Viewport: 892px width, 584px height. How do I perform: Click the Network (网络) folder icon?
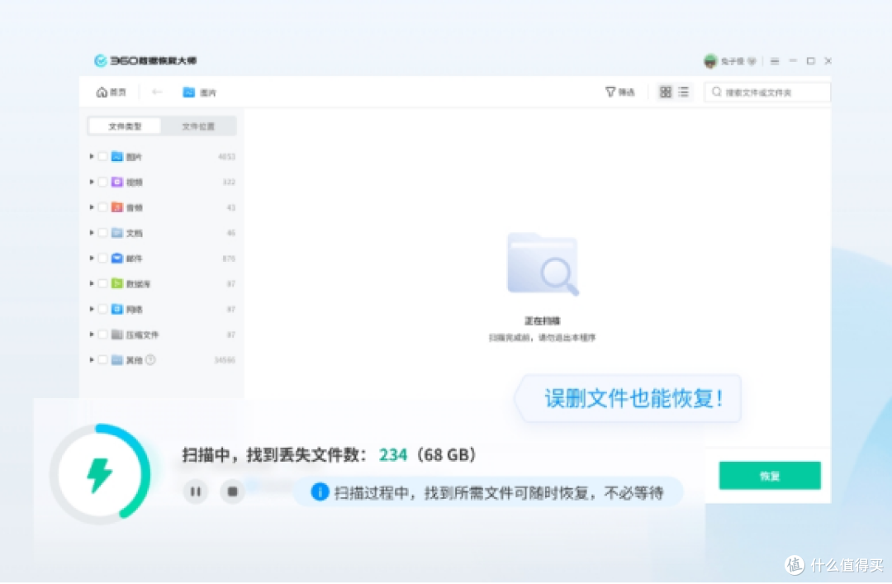(x=117, y=309)
